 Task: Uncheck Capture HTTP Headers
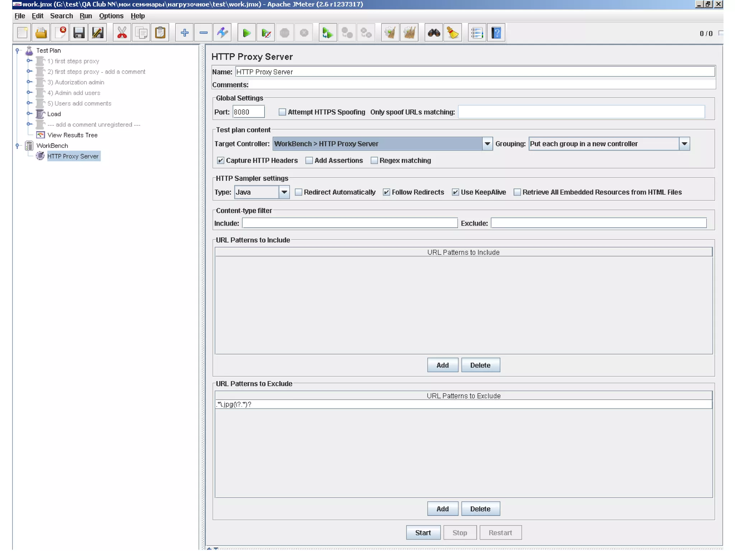tap(221, 161)
